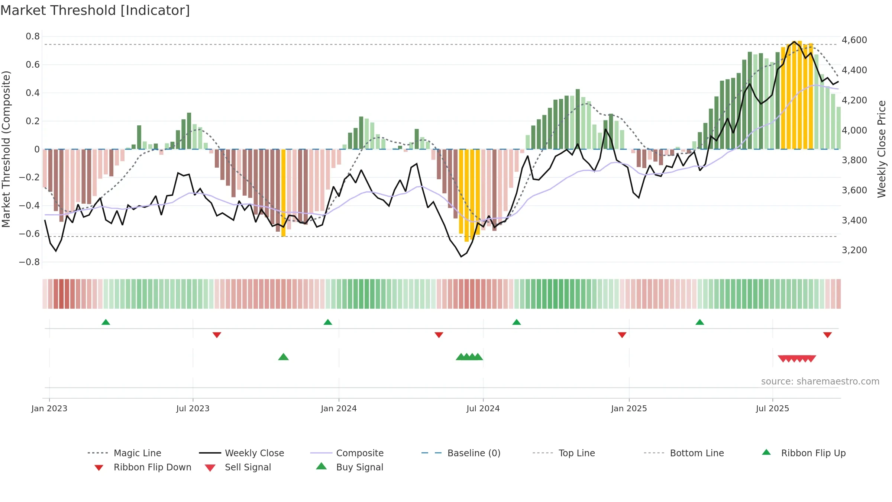Toggle the Sell Signal legend entry
892x502 pixels.
[238, 467]
